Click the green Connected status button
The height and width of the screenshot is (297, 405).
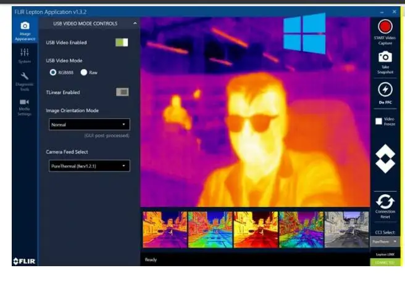tap(385, 262)
